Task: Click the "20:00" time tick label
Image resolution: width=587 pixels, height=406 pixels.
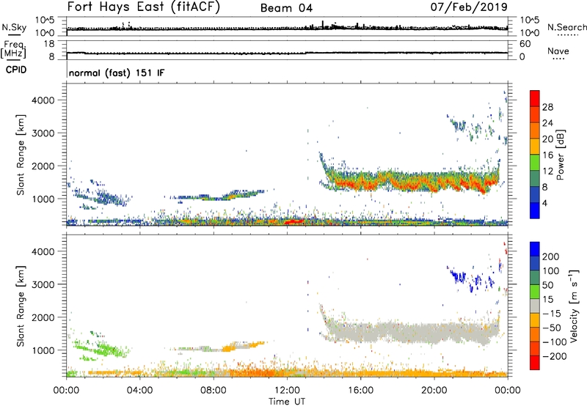Action: (x=434, y=391)
